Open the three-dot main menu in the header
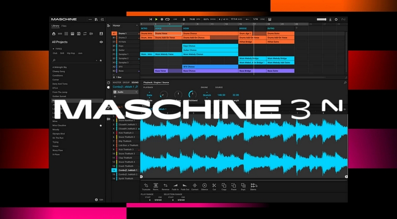Screen dimensions: 397x219 [90, 19]
